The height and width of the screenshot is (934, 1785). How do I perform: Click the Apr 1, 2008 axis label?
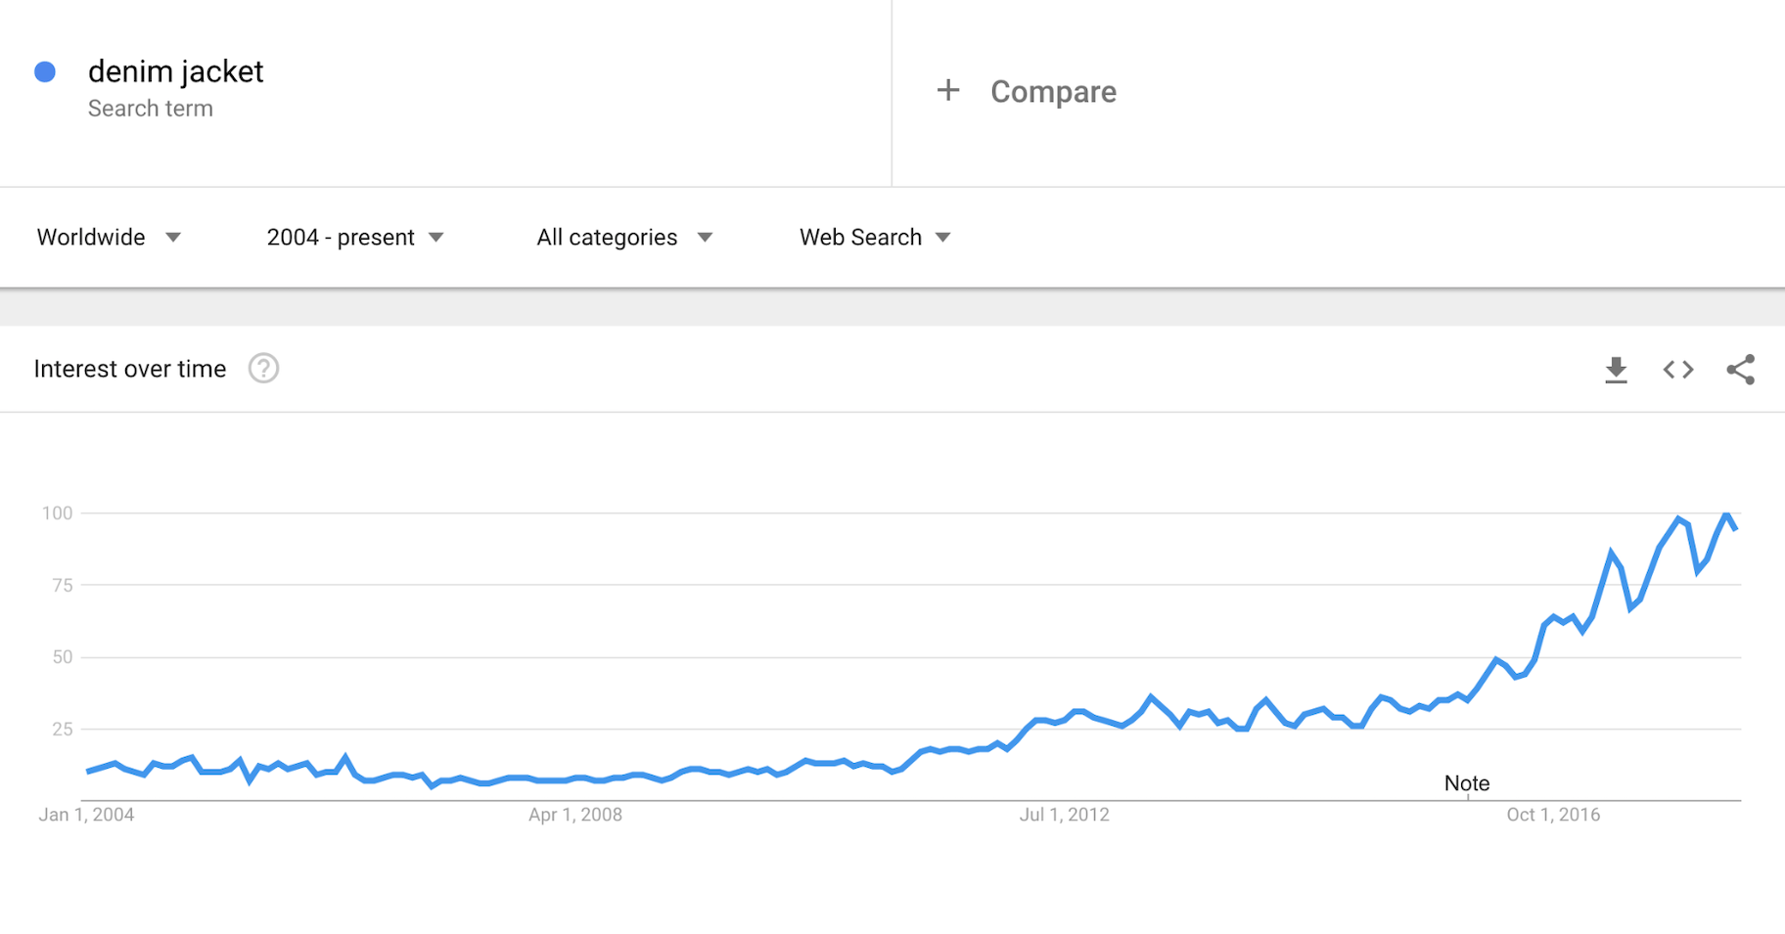point(575,815)
